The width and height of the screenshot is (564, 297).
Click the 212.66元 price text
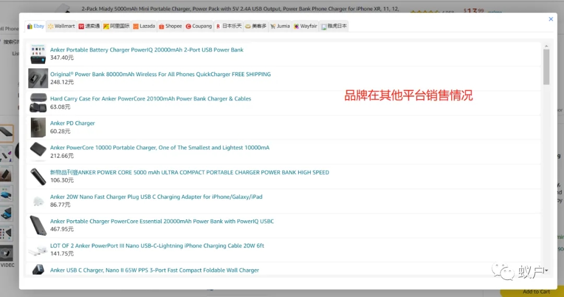[x=62, y=156]
